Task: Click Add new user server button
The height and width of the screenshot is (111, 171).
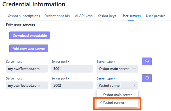Action: point(29,49)
